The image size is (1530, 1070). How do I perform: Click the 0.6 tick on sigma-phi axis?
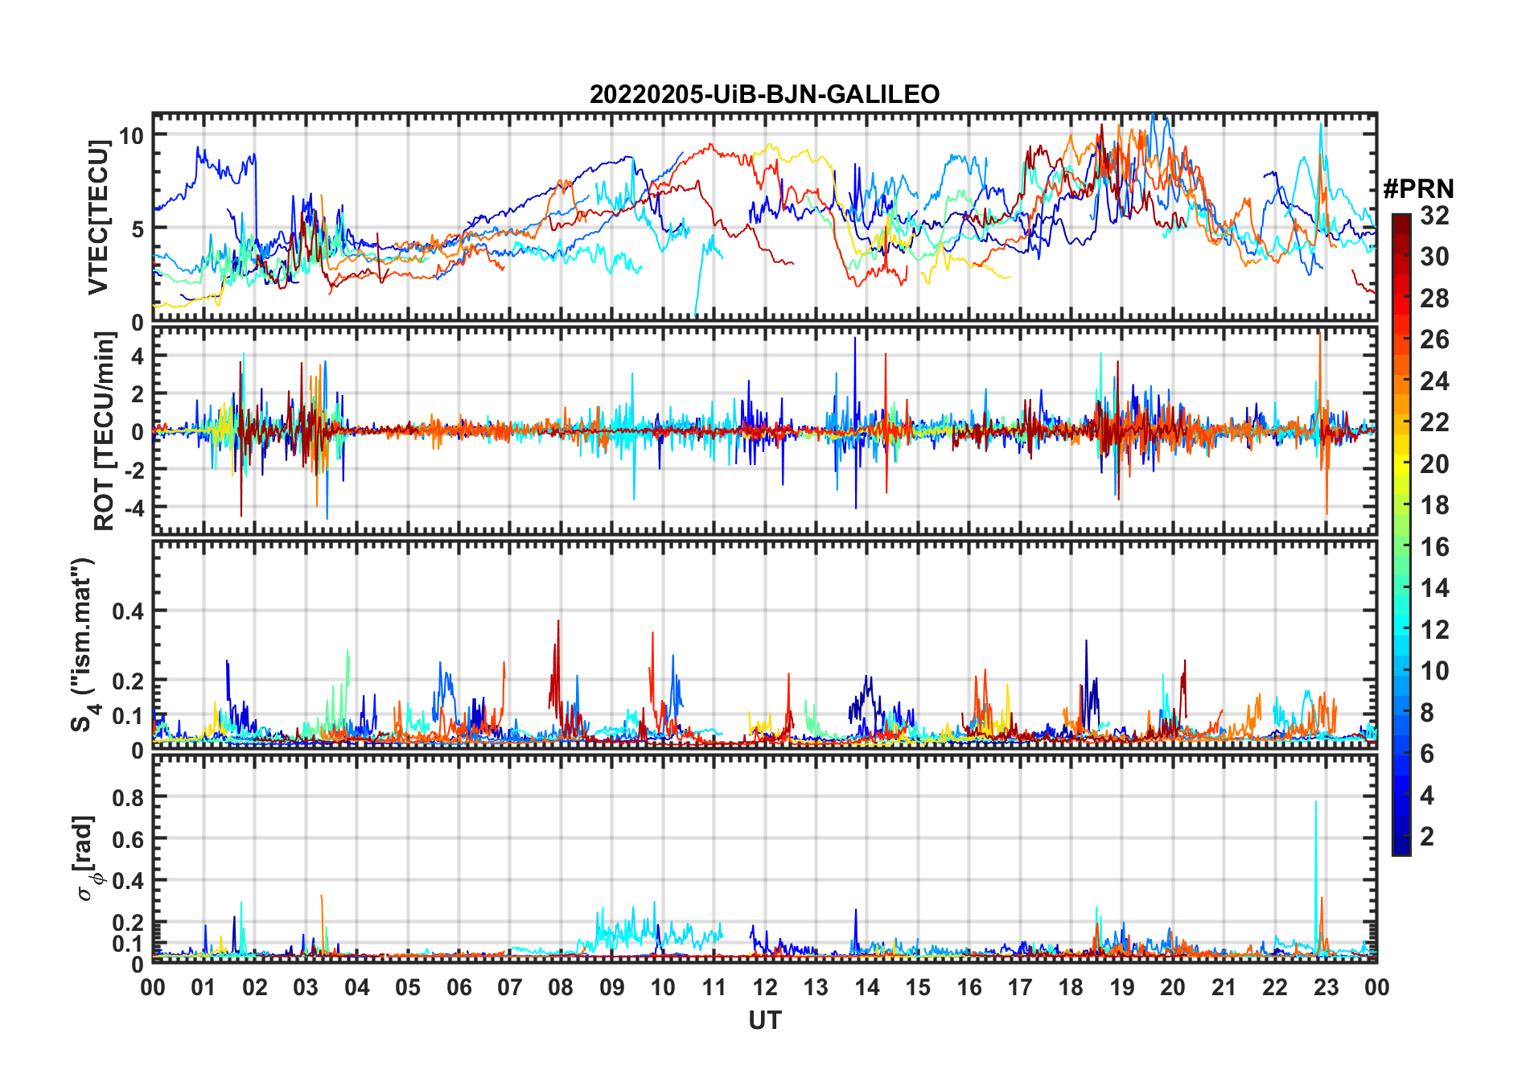(x=129, y=839)
